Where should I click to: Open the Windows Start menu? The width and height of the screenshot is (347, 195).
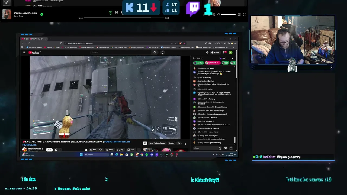click(x=81, y=155)
